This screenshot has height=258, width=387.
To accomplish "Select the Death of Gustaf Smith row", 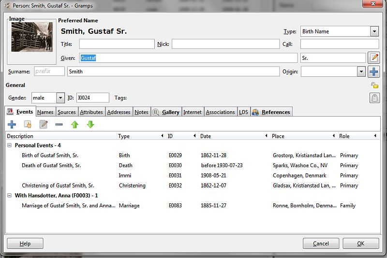I will (x=193, y=165).
